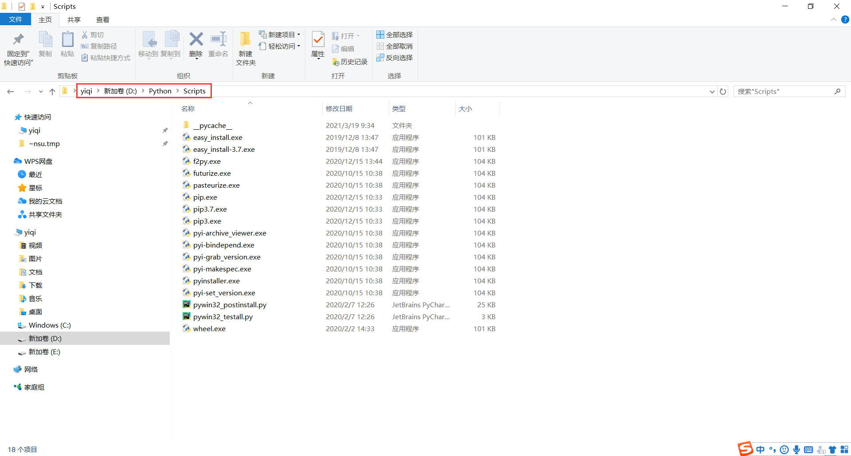Open the New Item (新建项目) dropdown
The image size is (851, 456).
[280, 35]
